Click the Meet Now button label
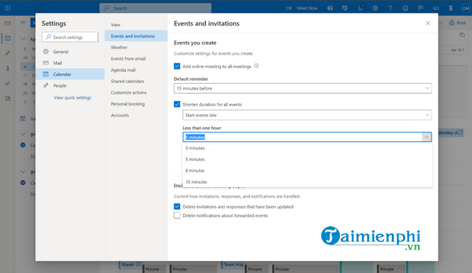472x273 pixels. (x=307, y=8)
